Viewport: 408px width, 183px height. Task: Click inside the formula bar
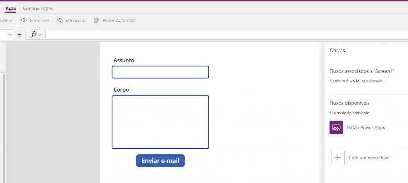(x=223, y=35)
